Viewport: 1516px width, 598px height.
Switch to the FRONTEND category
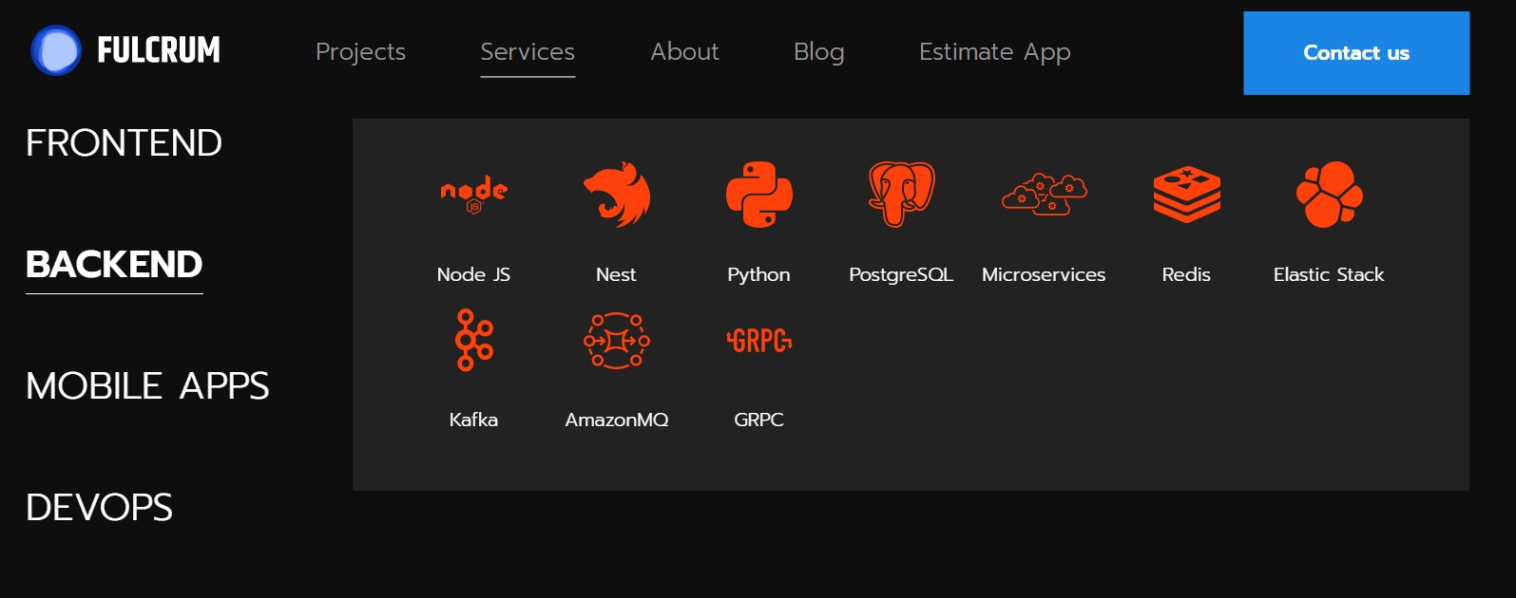pos(124,143)
